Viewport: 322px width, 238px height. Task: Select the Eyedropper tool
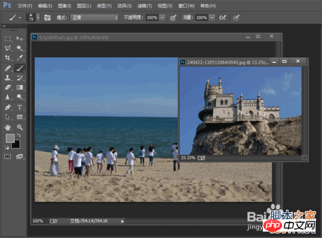(x=20, y=57)
